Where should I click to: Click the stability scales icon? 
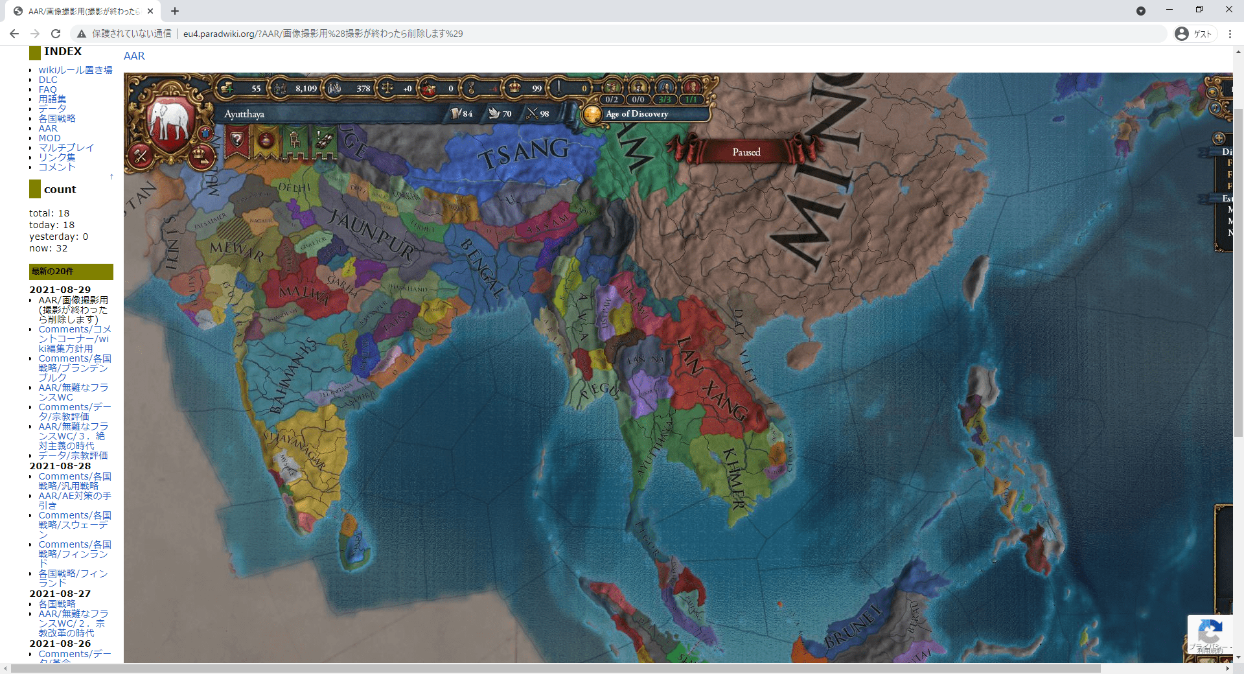tap(387, 88)
